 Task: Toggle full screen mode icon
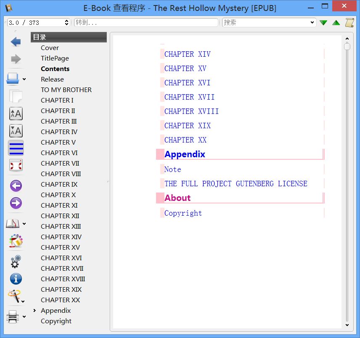pyautogui.click(x=16, y=165)
